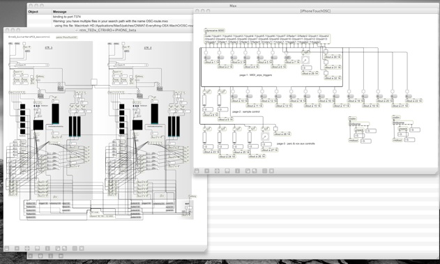
Task: Open inspector 'i' icon in ntm_TEDx_GTRHRO patcher toolbar
Action: click(x=47, y=248)
